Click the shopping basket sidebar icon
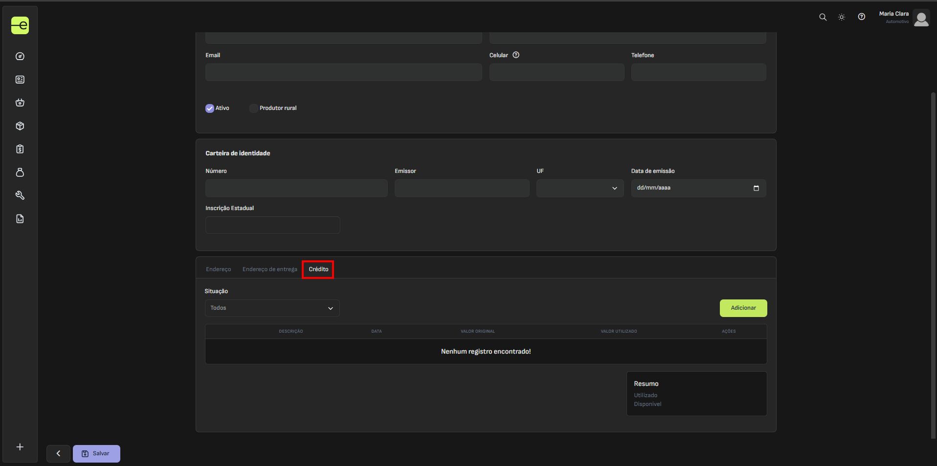 click(x=20, y=103)
